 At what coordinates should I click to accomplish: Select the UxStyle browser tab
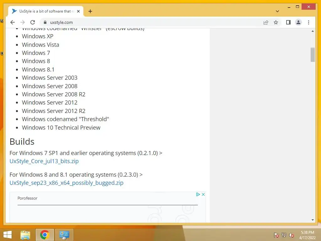tap(46, 11)
